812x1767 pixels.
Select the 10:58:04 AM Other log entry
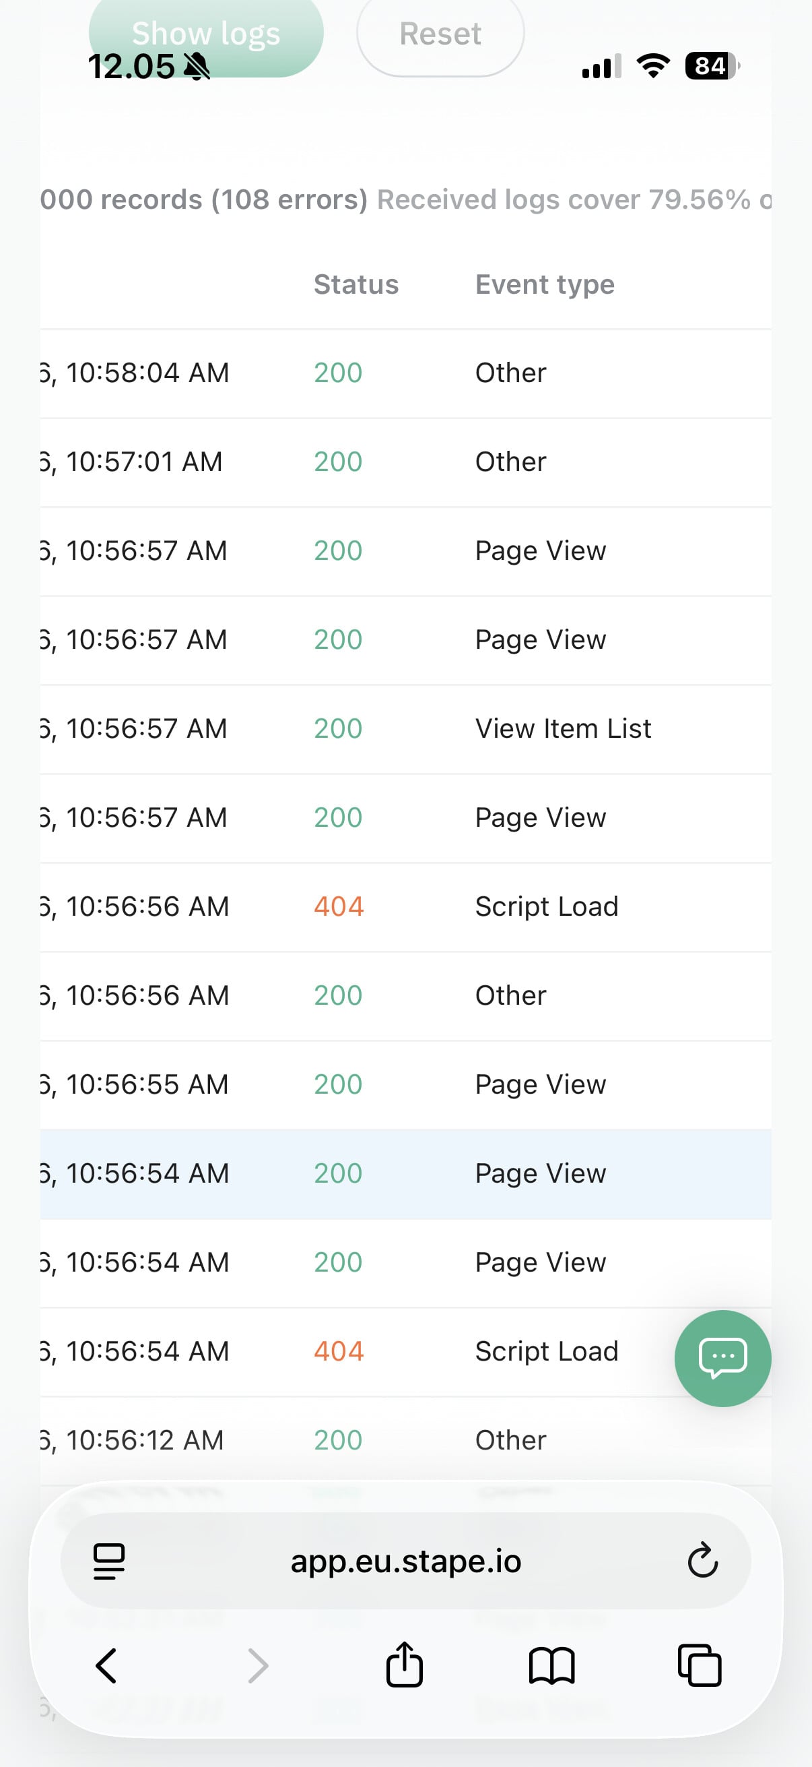click(404, 373)
